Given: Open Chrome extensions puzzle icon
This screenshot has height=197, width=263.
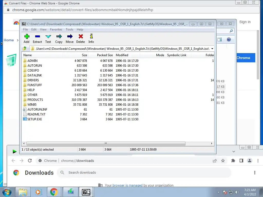Looking at the screenshot, I should (233, 161).
